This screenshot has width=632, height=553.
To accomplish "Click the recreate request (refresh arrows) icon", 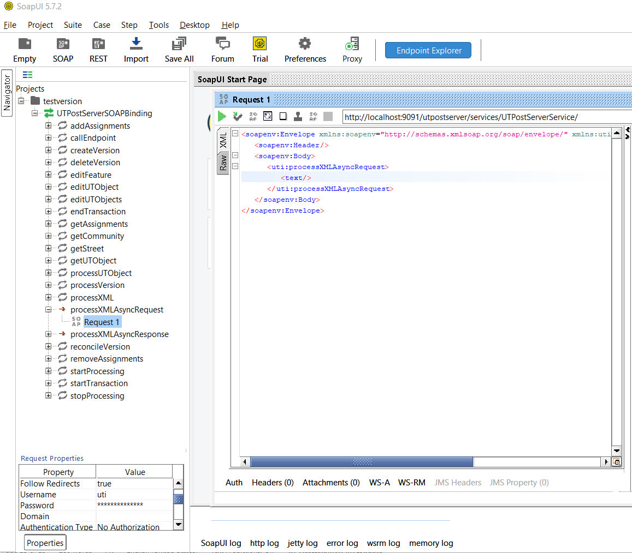I will [x=268, y=116].
